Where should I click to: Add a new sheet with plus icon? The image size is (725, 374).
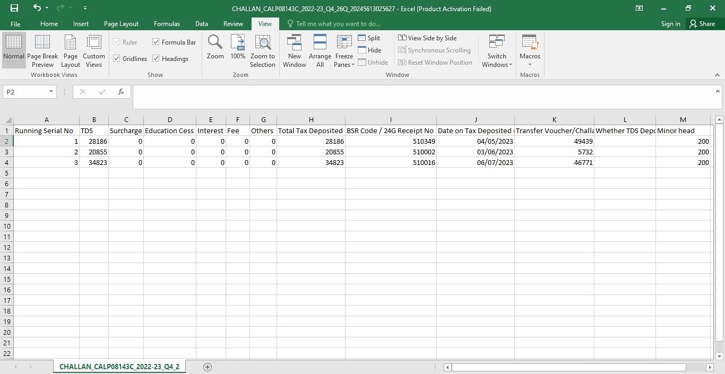click(x=208, y=367)
